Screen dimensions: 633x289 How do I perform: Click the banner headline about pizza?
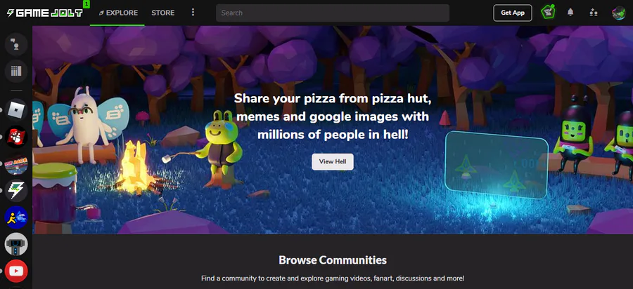pos(333,116)
